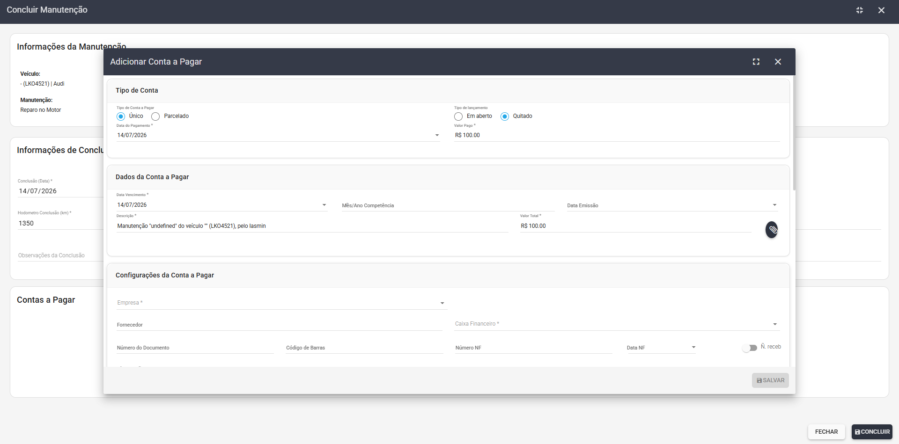The image size is (899, 444).
Task: Click the CONCLUIR button
Action: point(872,432)
